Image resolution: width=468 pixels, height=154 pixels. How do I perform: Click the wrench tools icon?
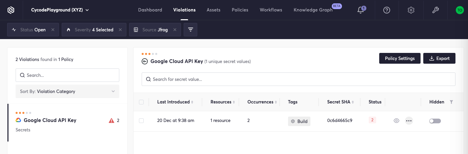(x=436, y=10)
